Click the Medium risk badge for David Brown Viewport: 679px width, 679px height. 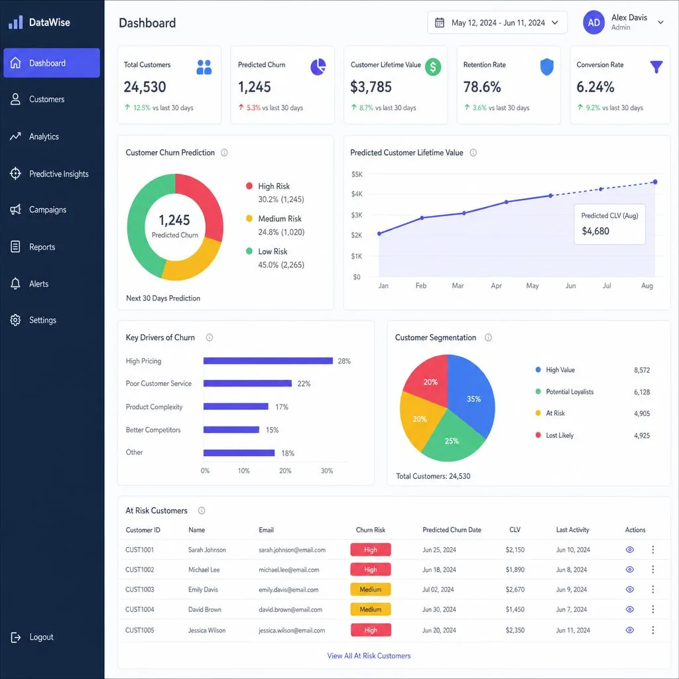(371, 609)
